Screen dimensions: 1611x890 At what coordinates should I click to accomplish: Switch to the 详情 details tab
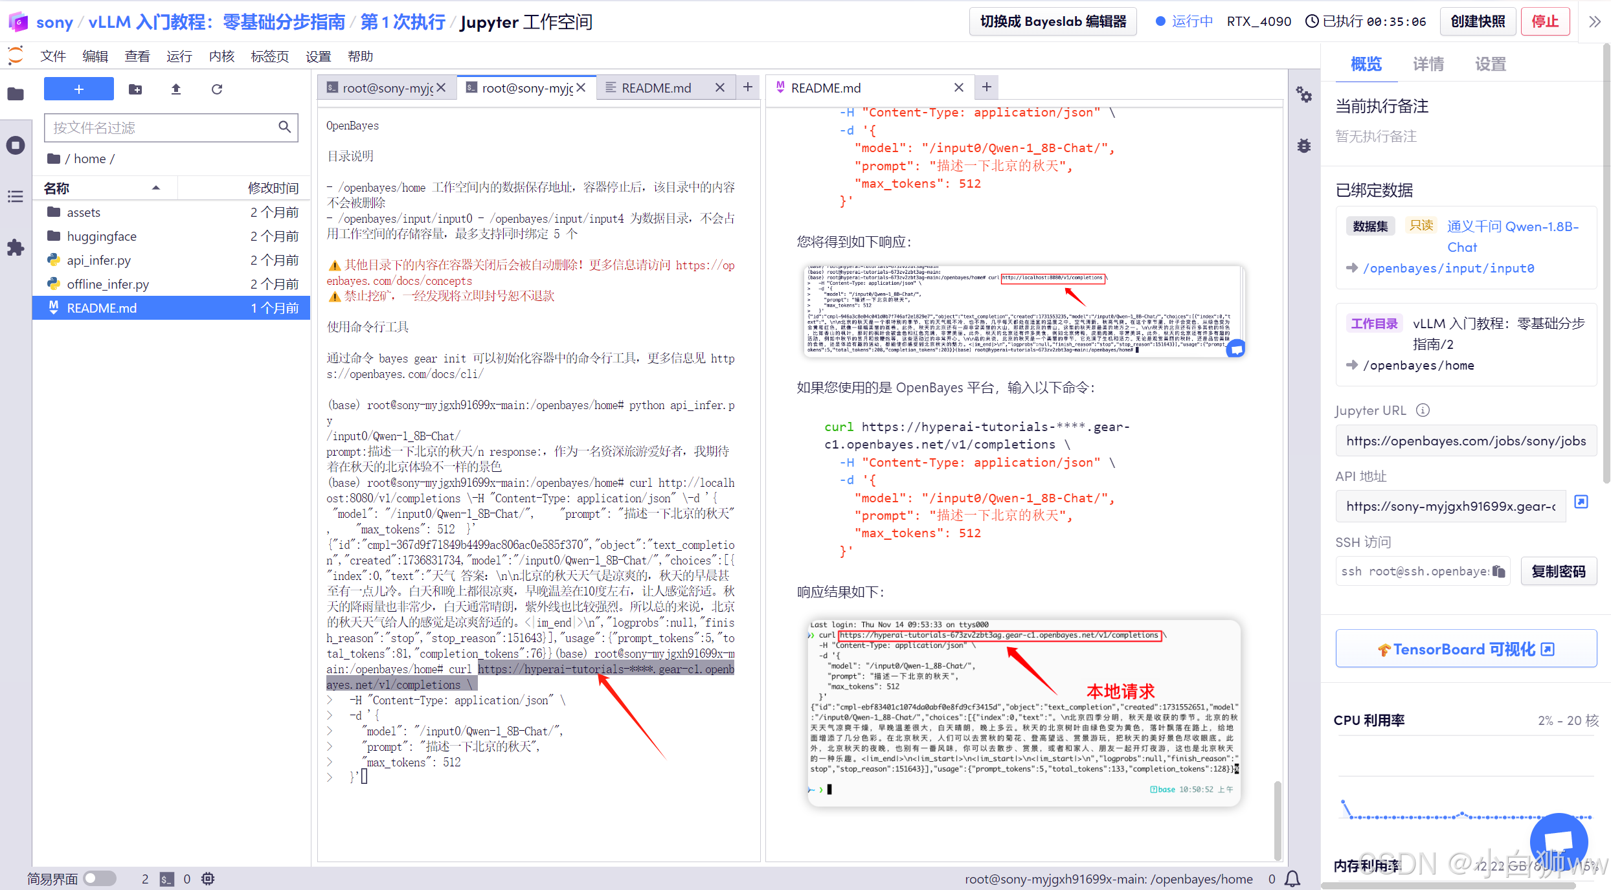point(1428,64)
